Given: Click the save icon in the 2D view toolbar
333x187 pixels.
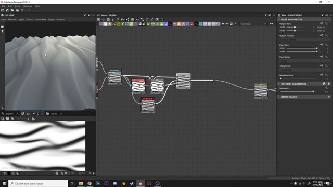Looking at the screenshot, I should coord(7,119).
